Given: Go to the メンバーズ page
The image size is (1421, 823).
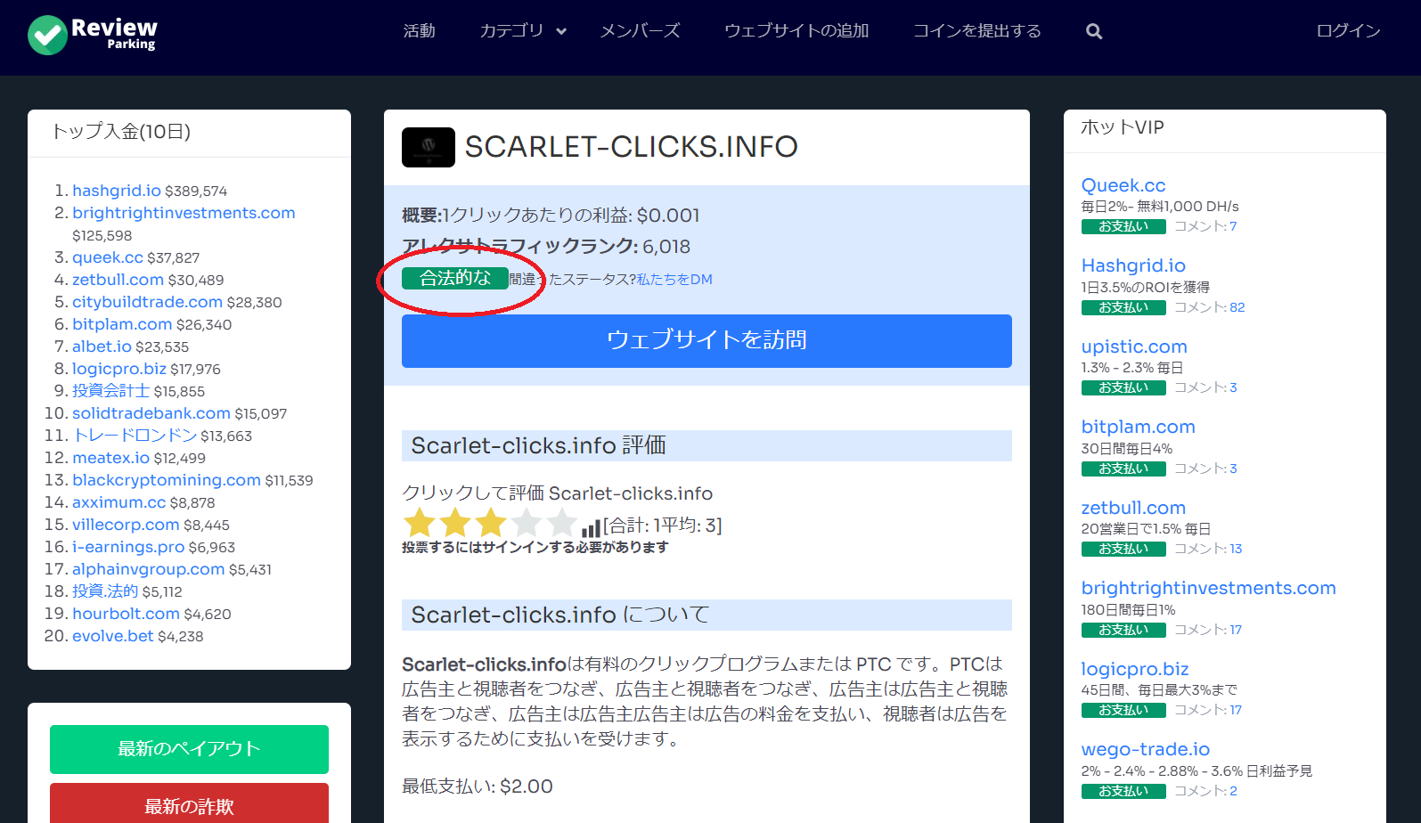Looking at the screenshot, I should pos(640,31).
